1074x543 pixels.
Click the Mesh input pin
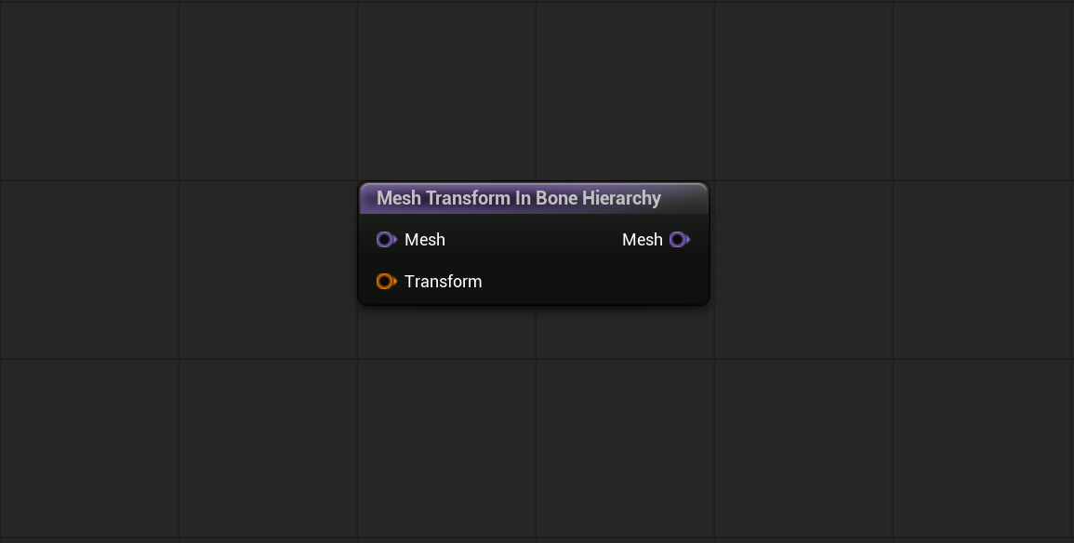click(386, 240)
